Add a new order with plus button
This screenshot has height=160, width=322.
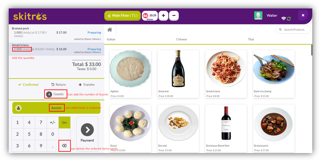coord(163,16)
